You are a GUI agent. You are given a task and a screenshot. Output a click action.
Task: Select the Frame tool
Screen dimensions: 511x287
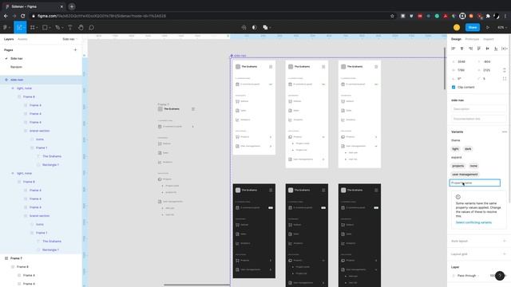pyautogui.click(x=33, y=28)
